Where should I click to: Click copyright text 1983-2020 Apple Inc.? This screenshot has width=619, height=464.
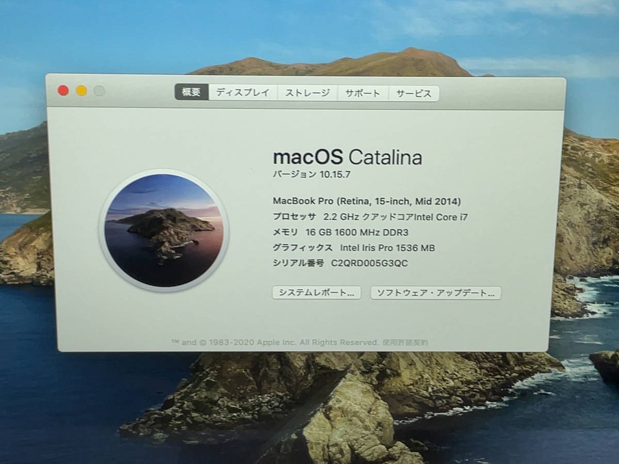pyautogui.click(x=275, y=342)
